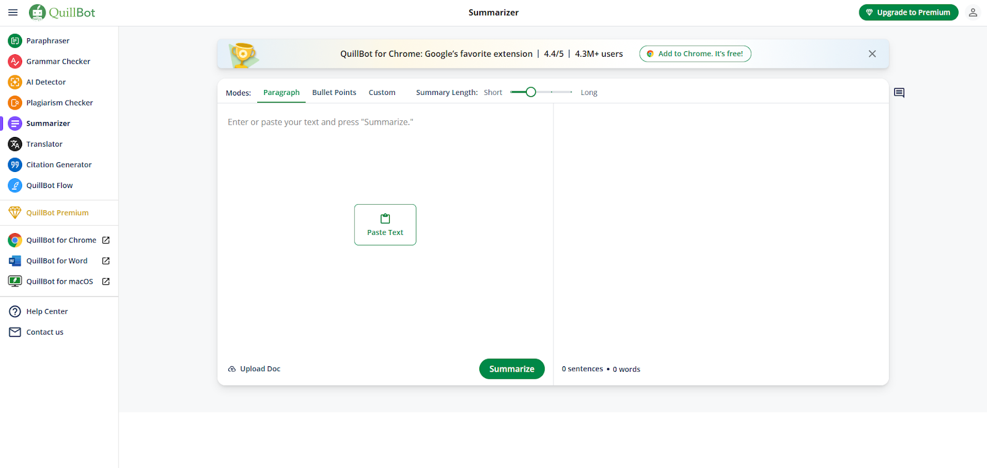Click the Summarize button

(x=512, y=369)
